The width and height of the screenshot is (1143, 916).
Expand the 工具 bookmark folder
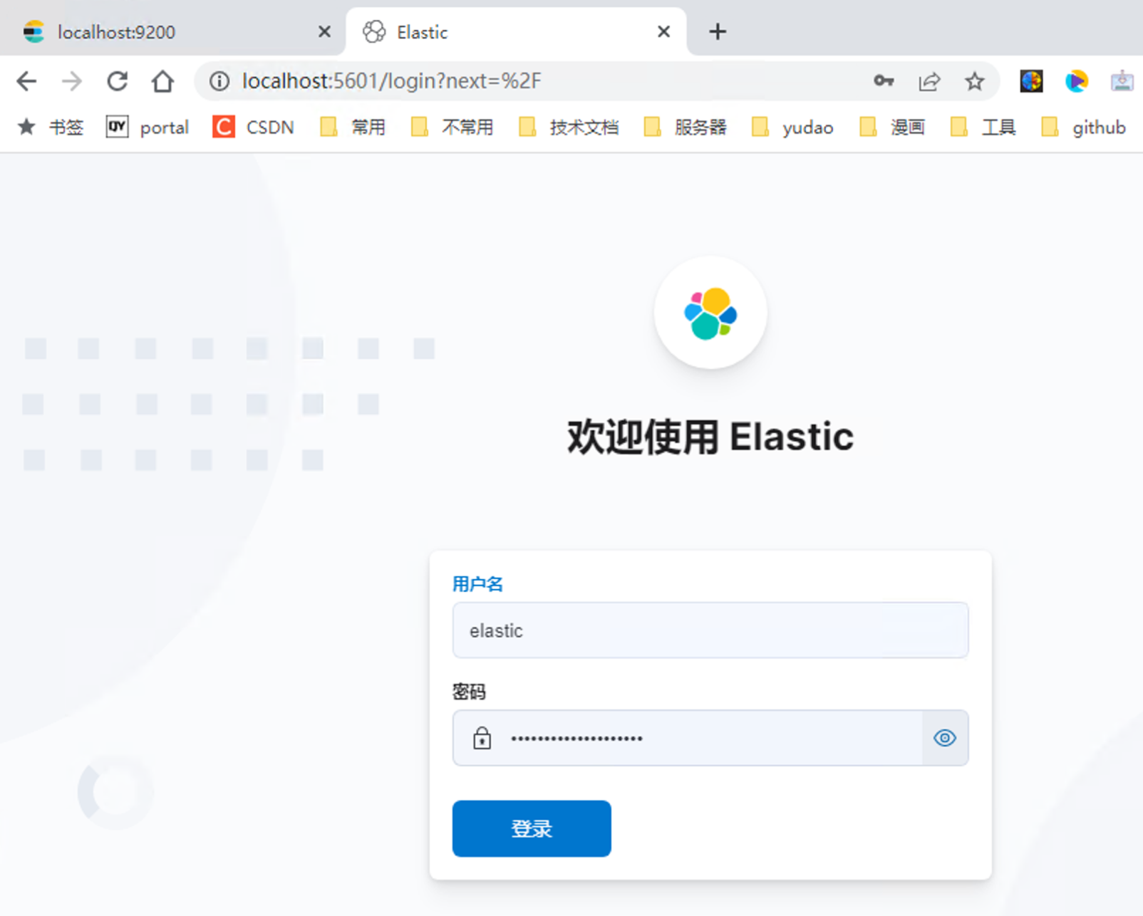point(983,127)
